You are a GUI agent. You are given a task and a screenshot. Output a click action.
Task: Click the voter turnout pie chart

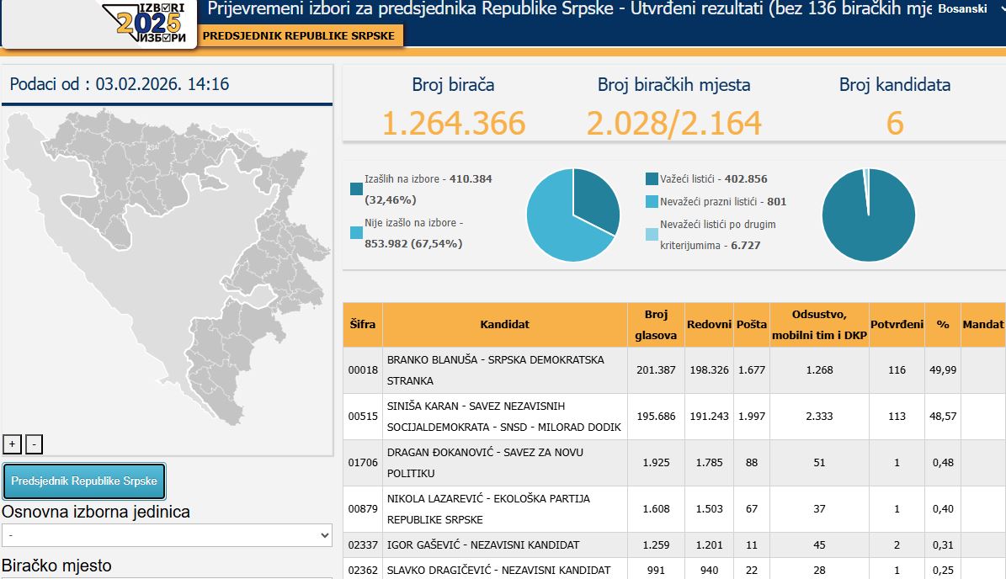[573, 215]
